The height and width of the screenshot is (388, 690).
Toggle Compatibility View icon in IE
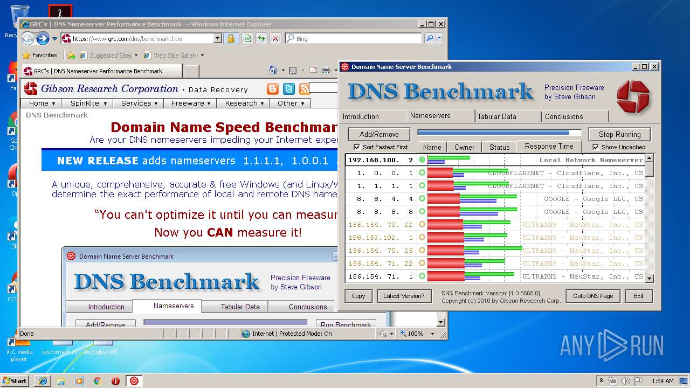click(x=247, y=38)
